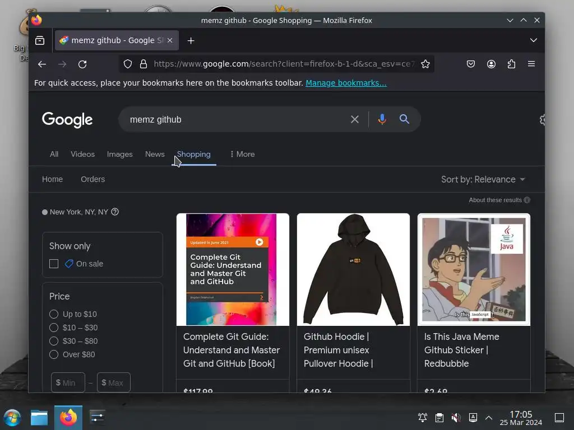The image size is (574, 430).
Task: Bookmark this page with the star
Action: [x=425, y=64]
